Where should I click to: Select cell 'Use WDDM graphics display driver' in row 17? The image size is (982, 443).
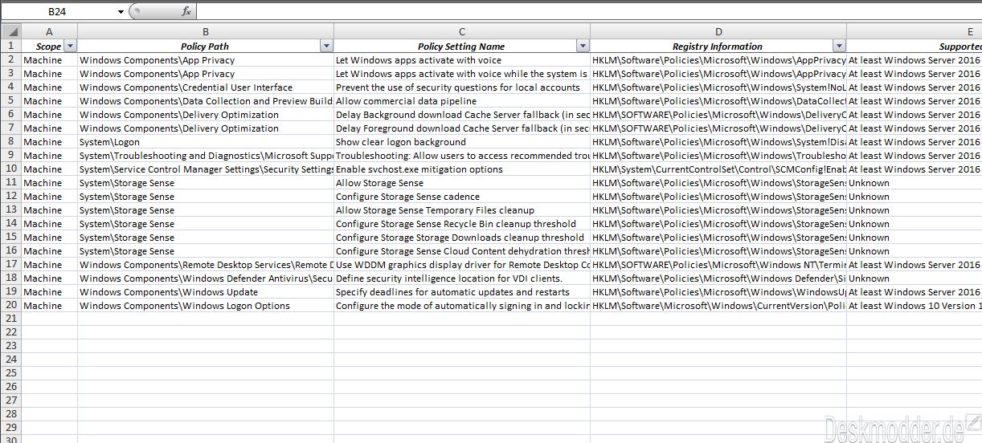tap(462, 265)
